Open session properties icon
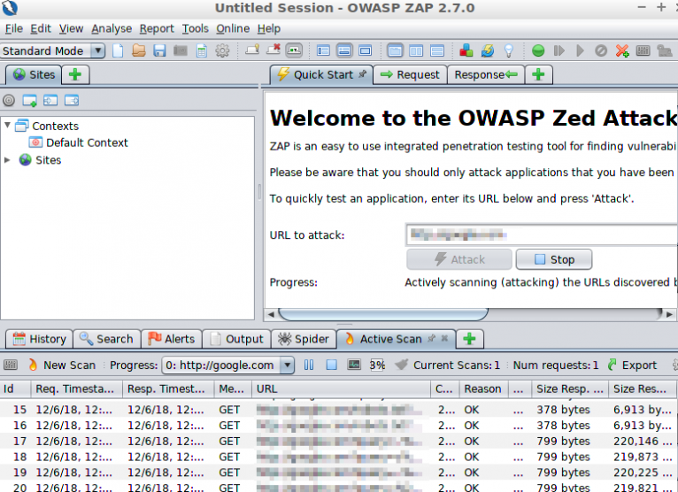 (x=202, y=51)
